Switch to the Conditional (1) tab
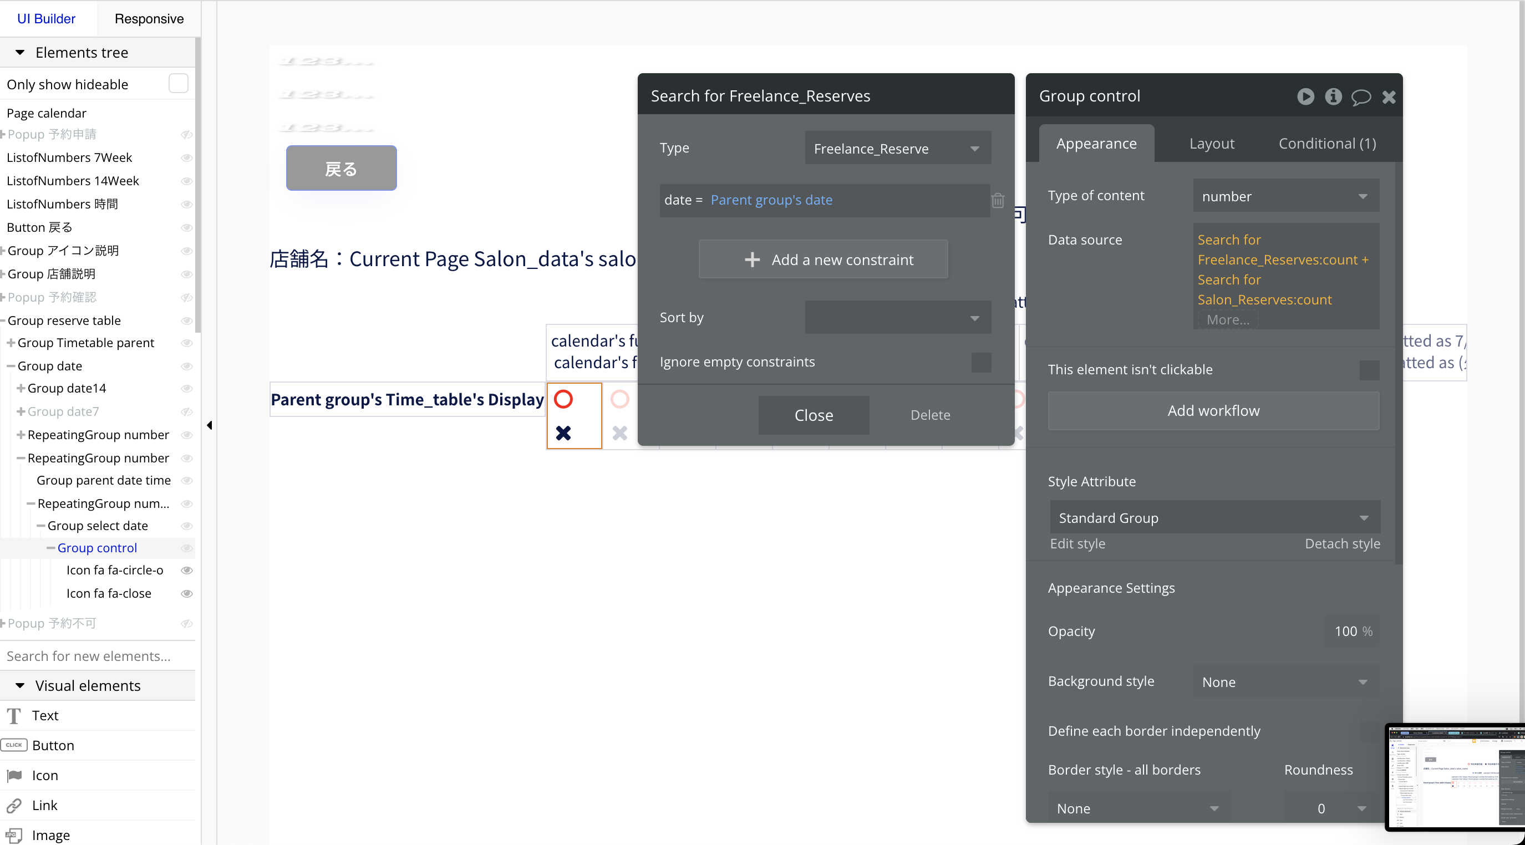 tap(1326, 143)
